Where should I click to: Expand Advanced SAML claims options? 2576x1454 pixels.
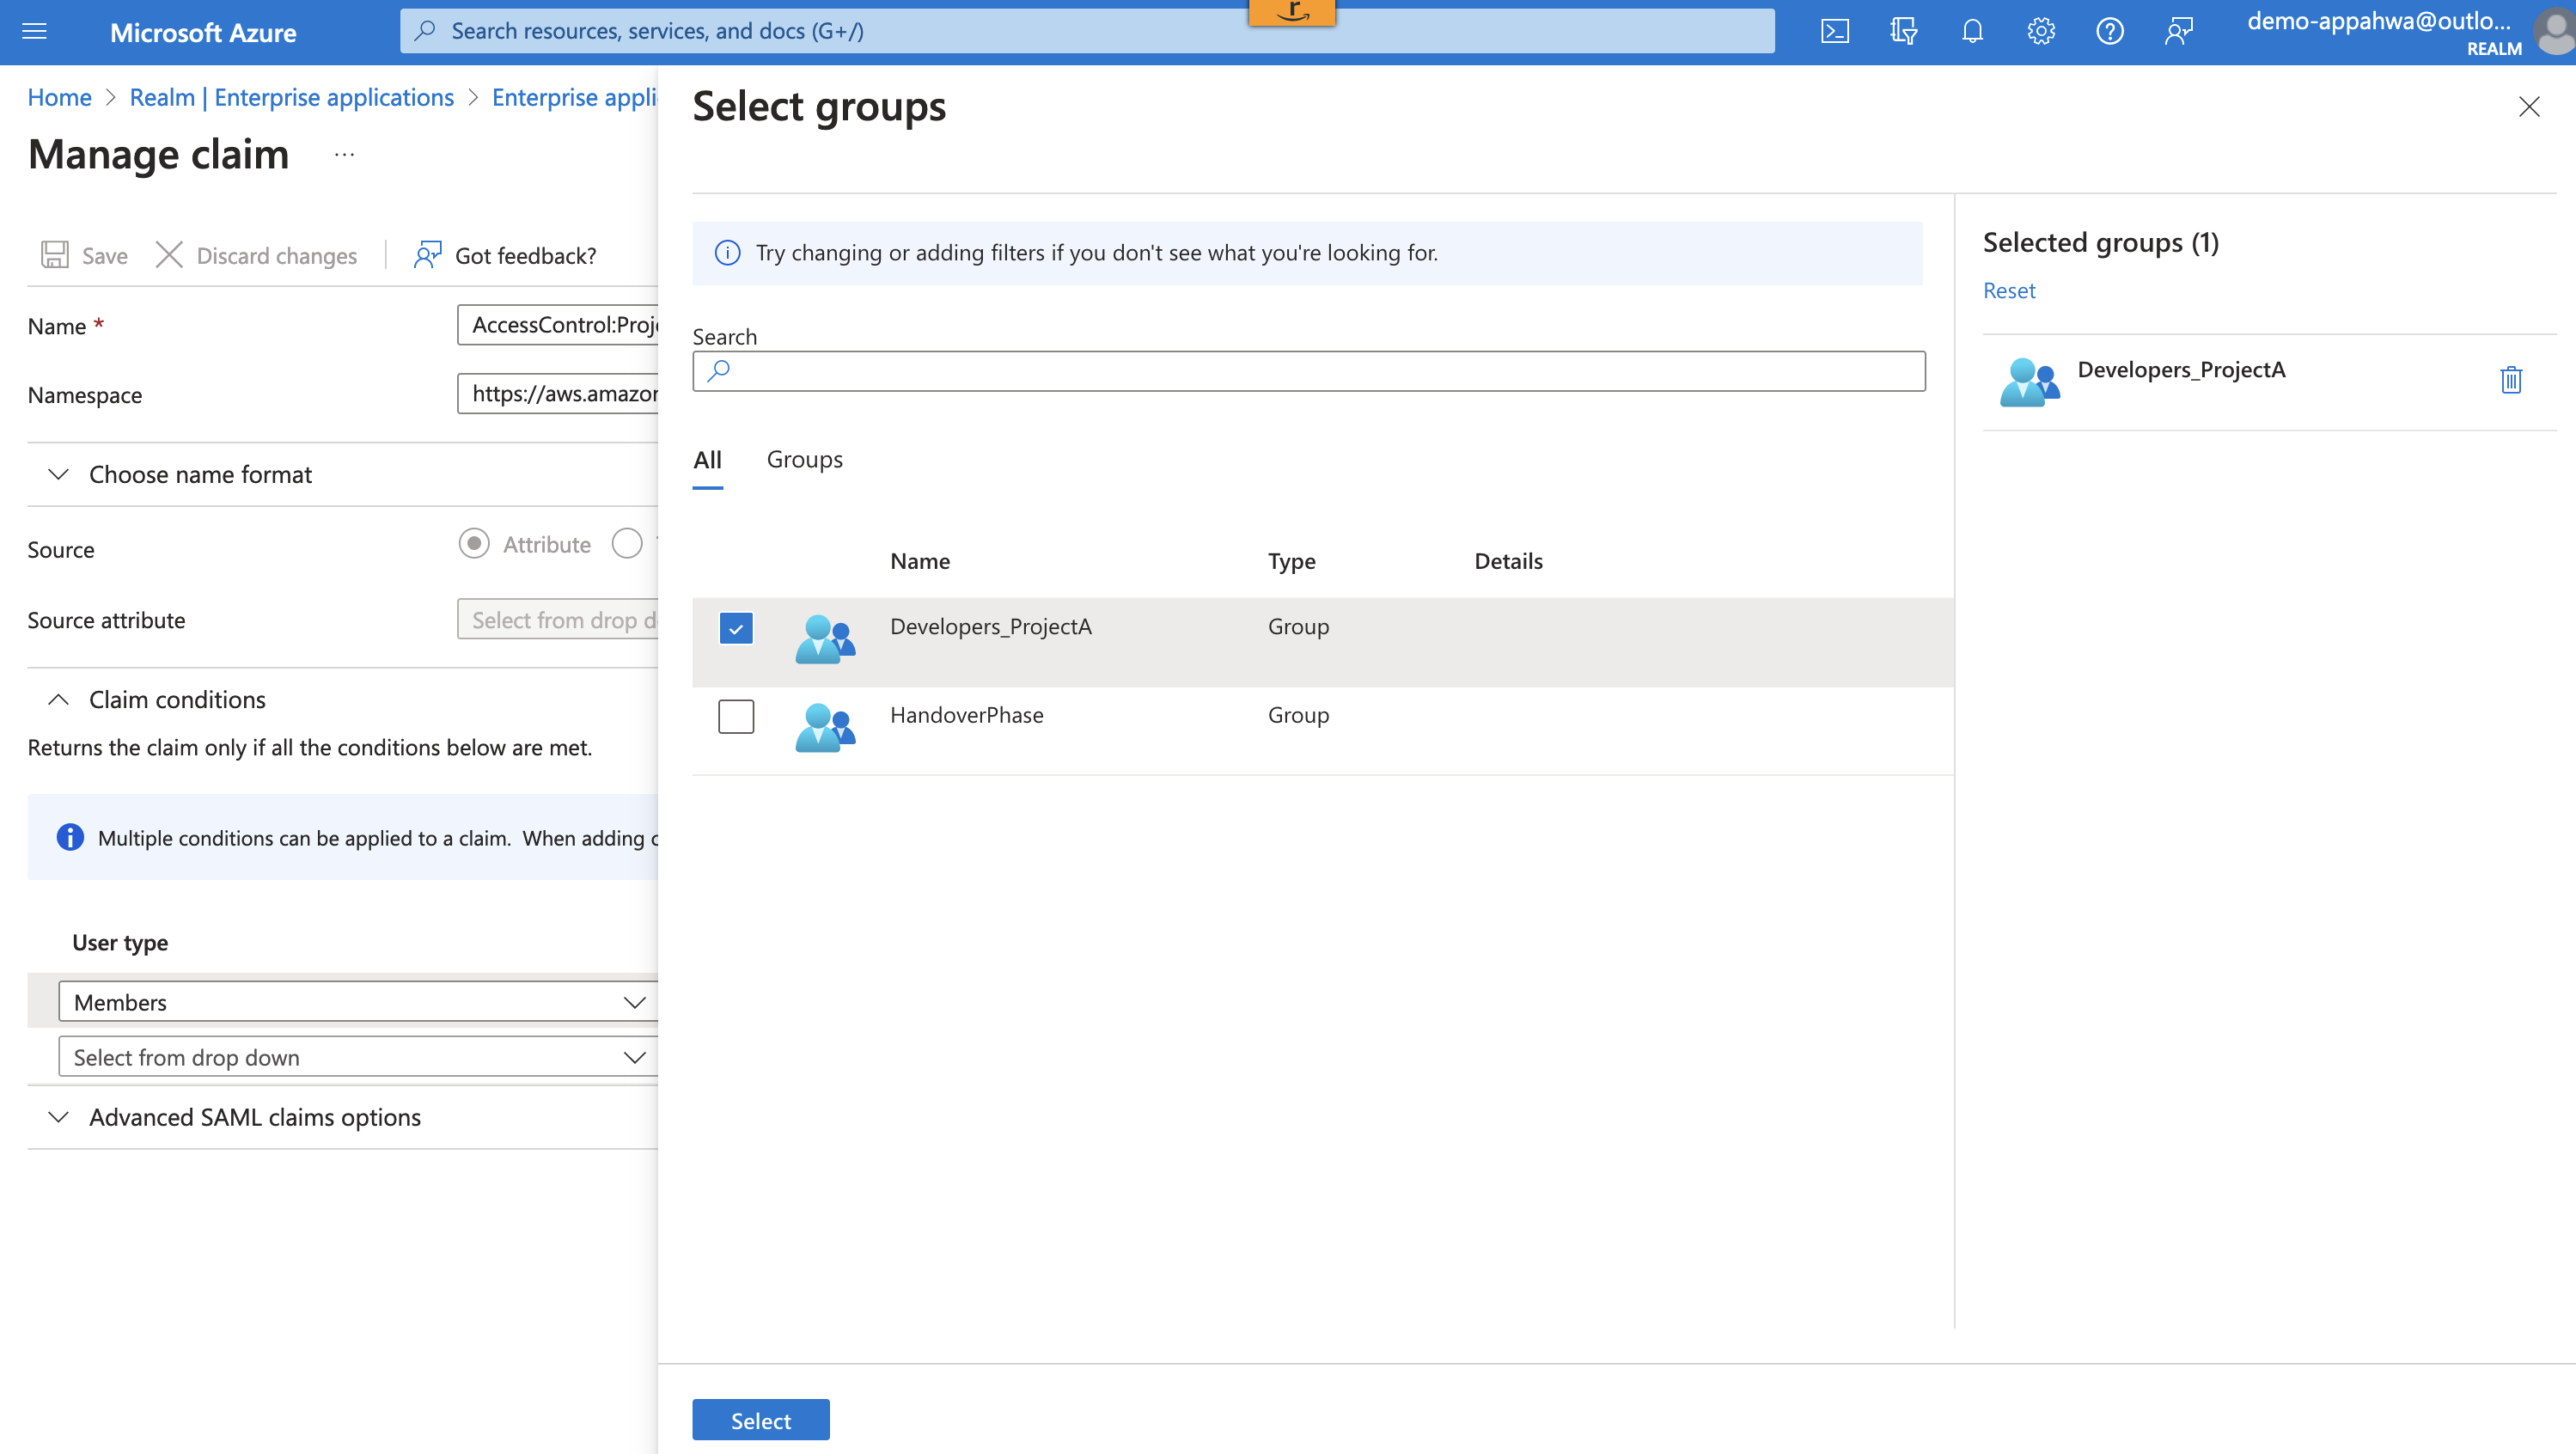(x=254, y=1117)
